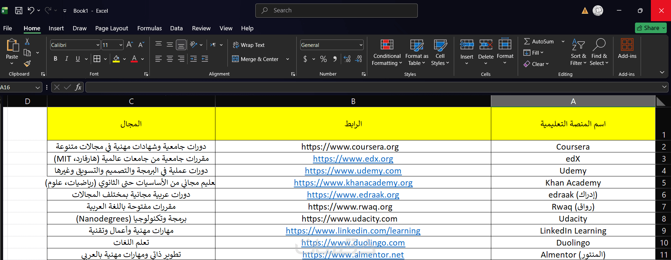Open the font size dropdown

coord(121,45)
